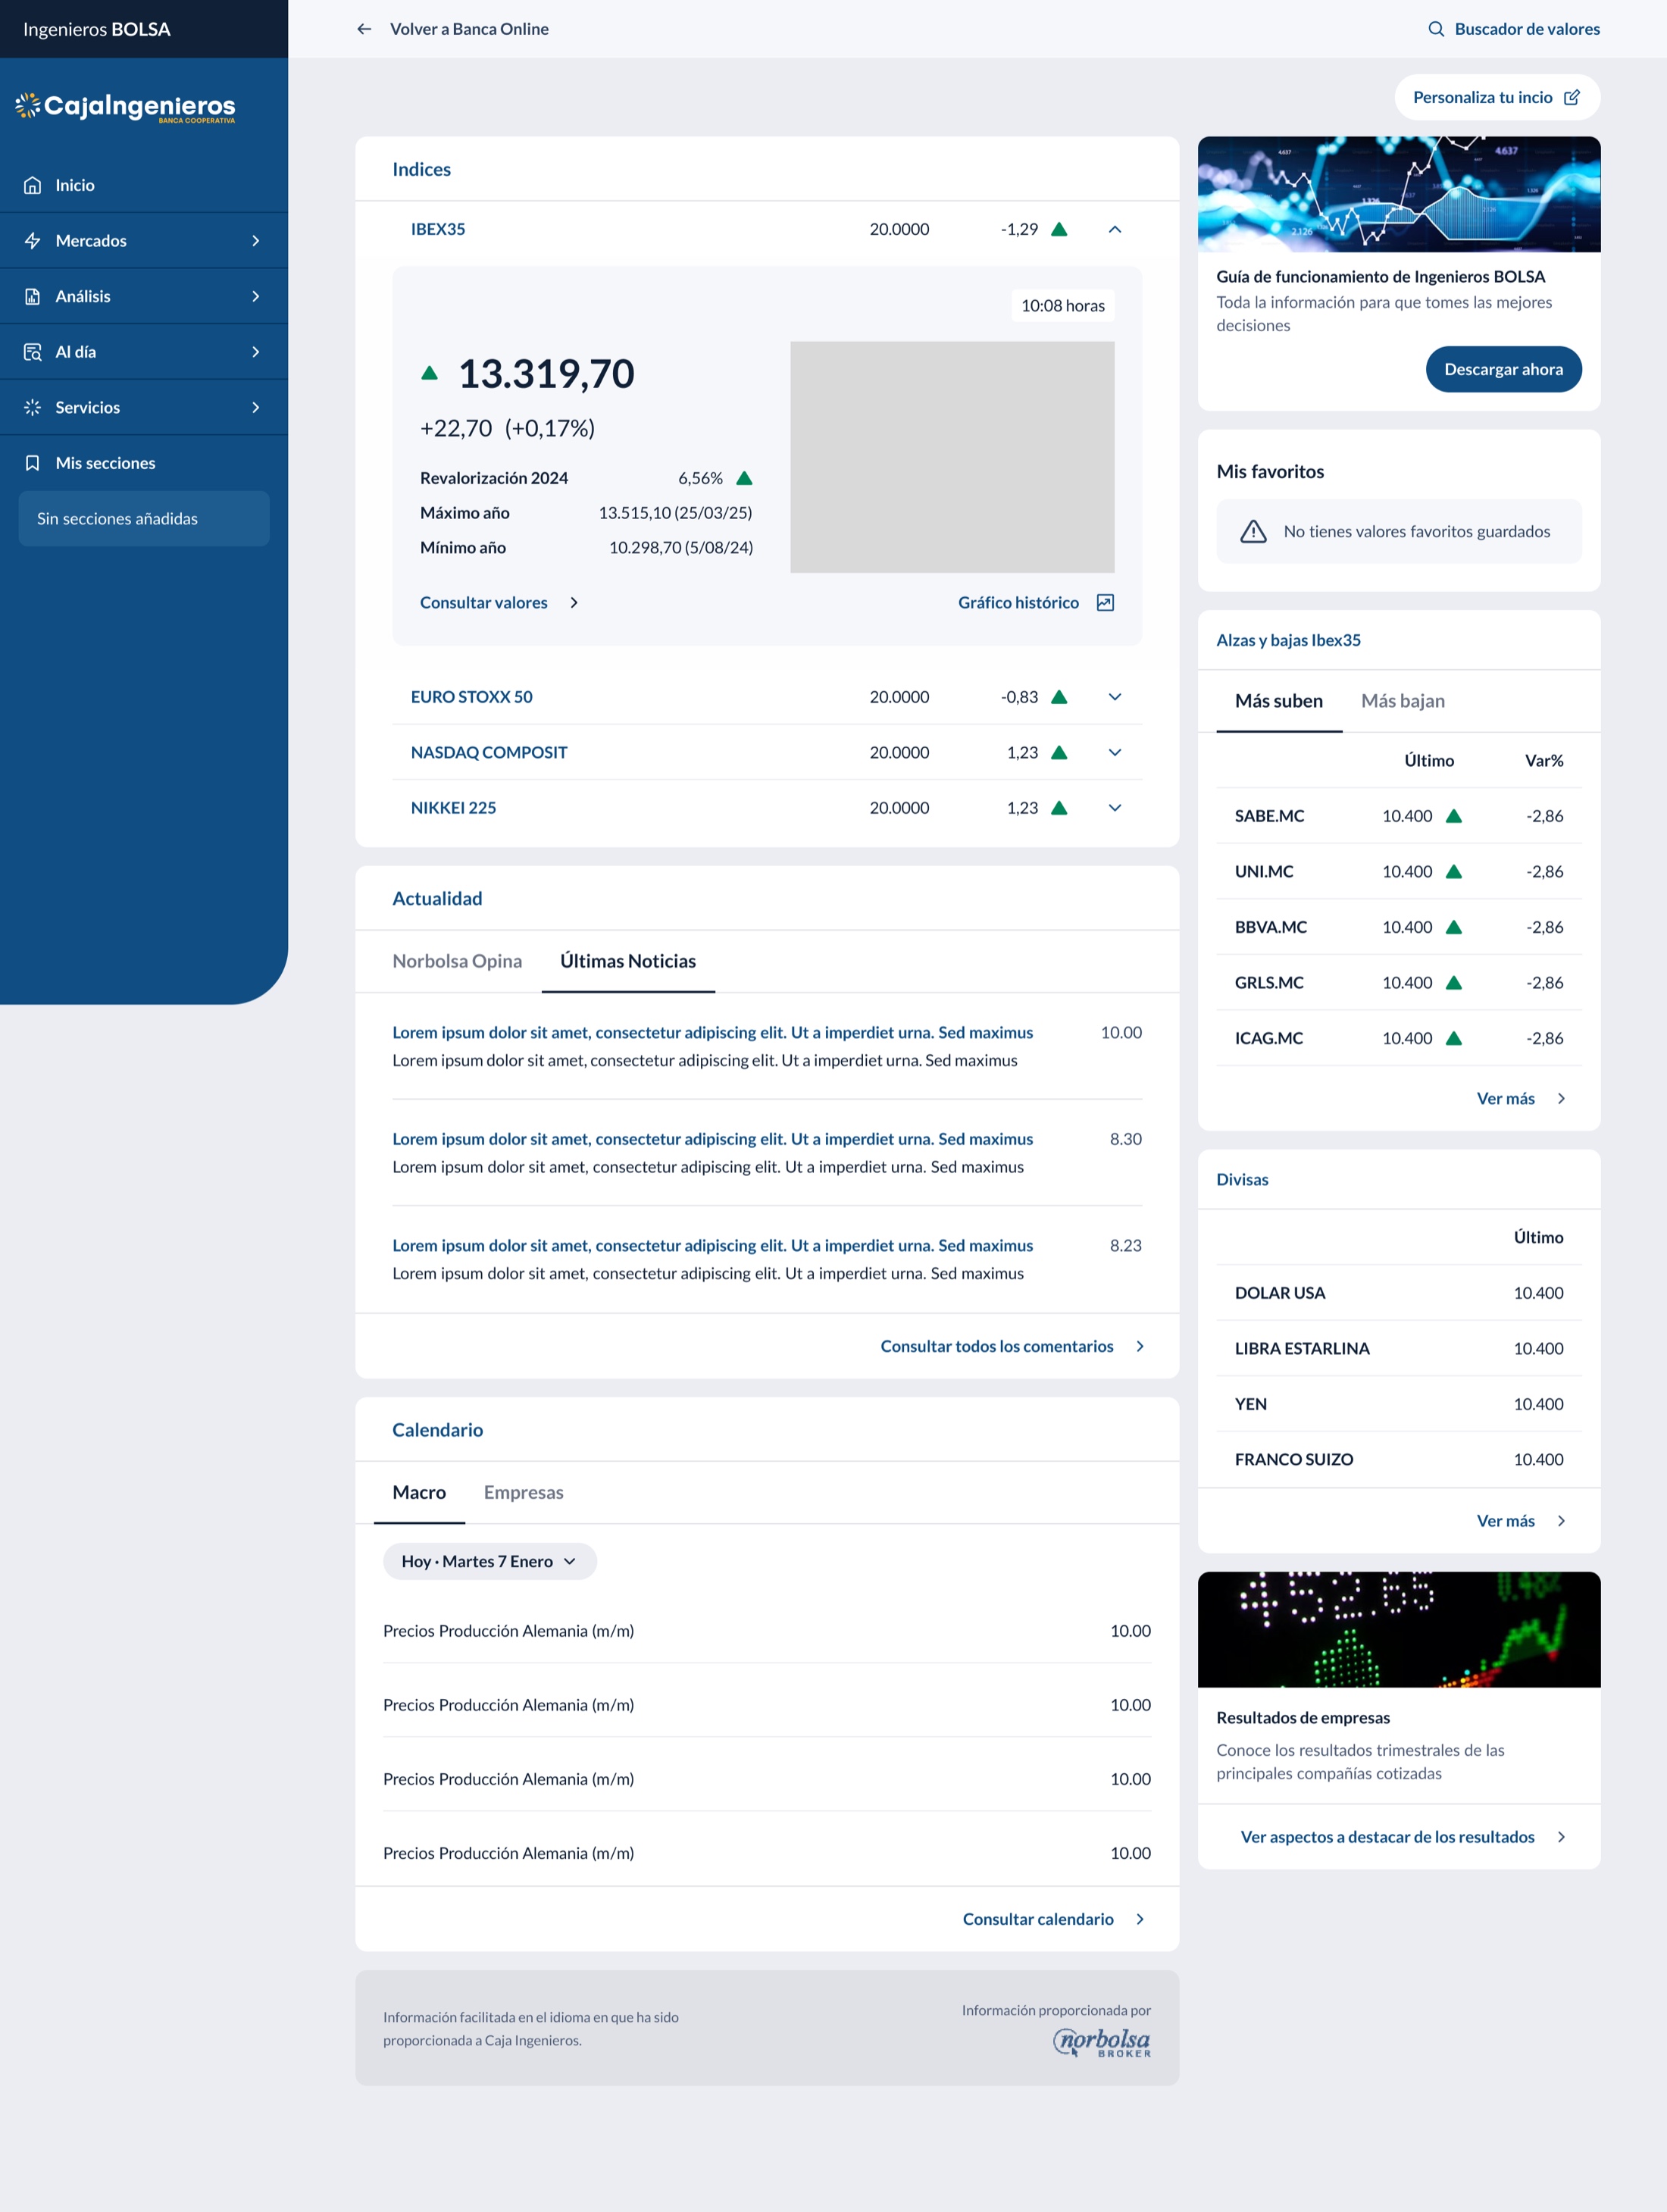
Task: Click arrow beside Consultar calendario
Action: click(1140, 1919)
